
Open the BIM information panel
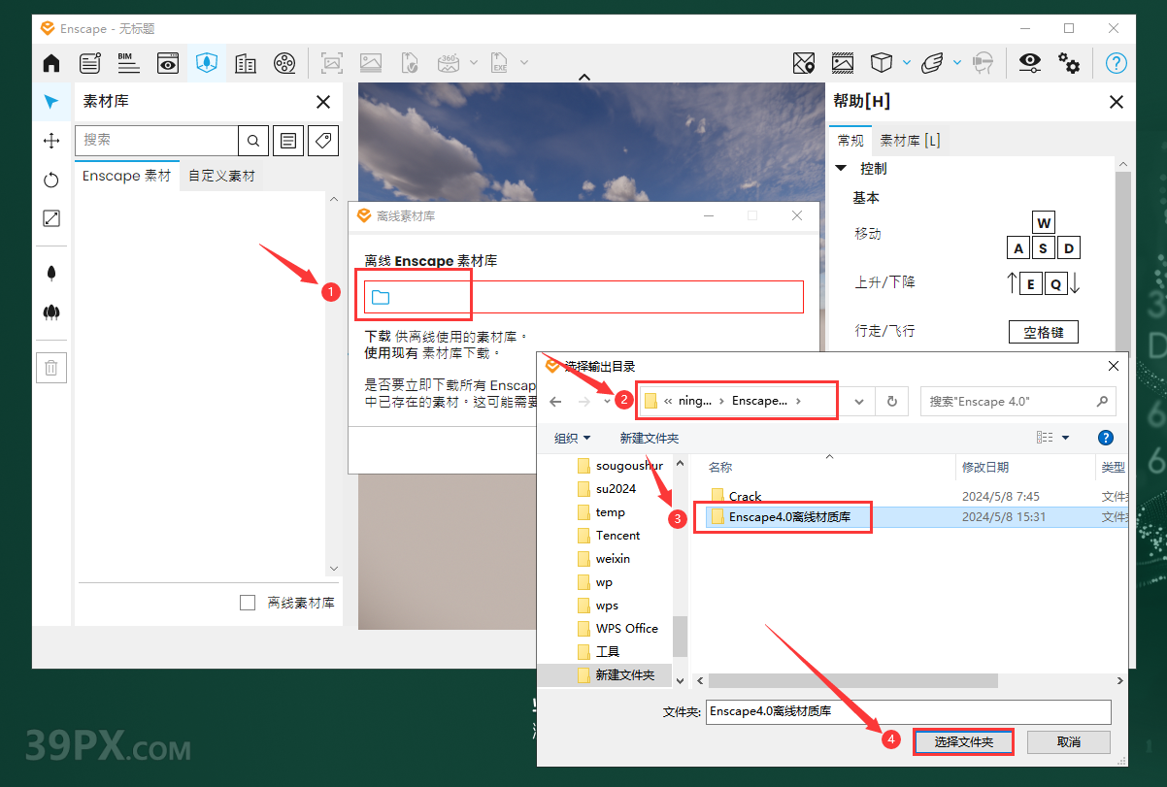click(x=129, y=64)
